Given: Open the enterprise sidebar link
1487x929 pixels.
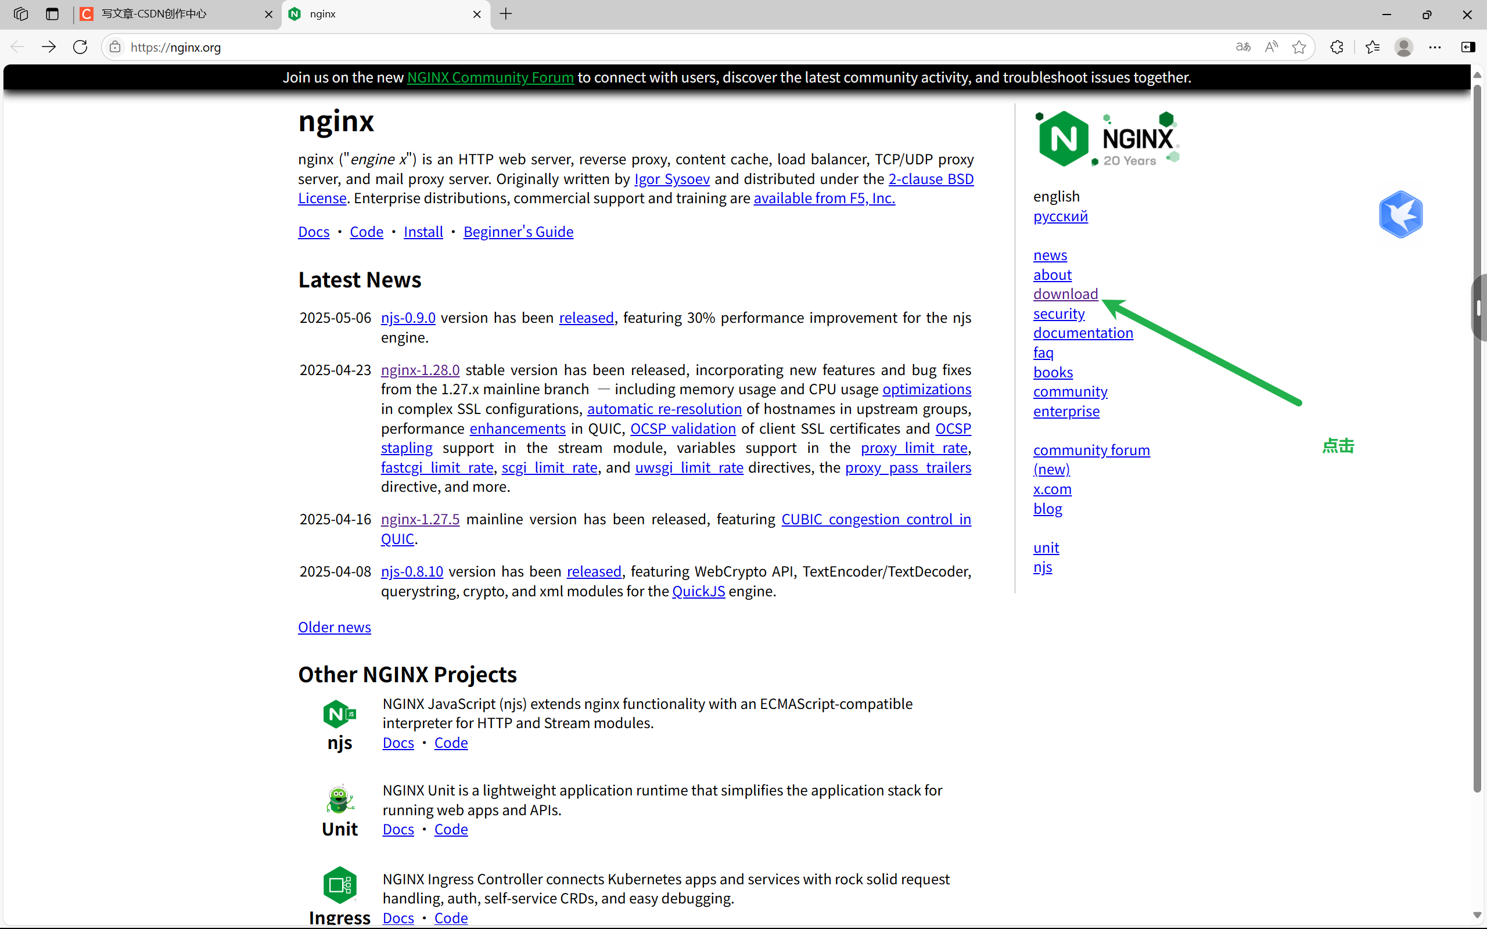Looking at the screenshot, I should coord(1066,411).
